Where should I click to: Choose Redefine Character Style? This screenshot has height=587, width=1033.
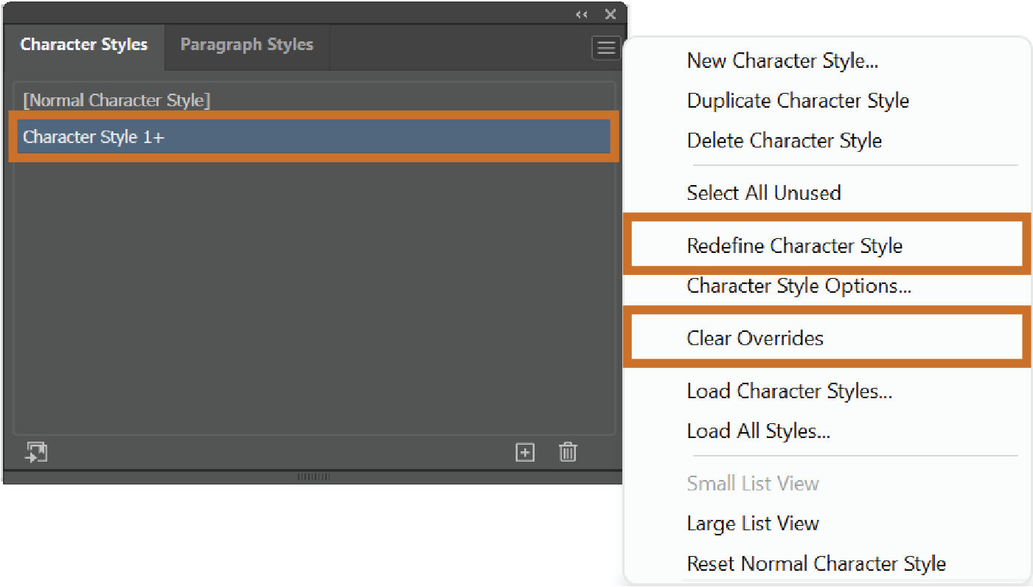click(x=794, y=246)
